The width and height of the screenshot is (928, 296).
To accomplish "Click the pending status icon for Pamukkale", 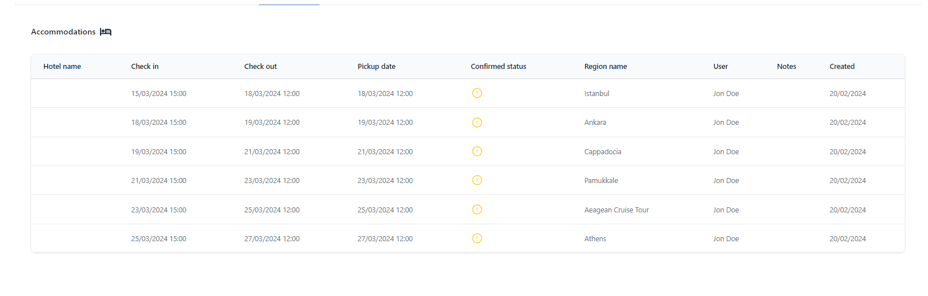I will pos(477,180).
